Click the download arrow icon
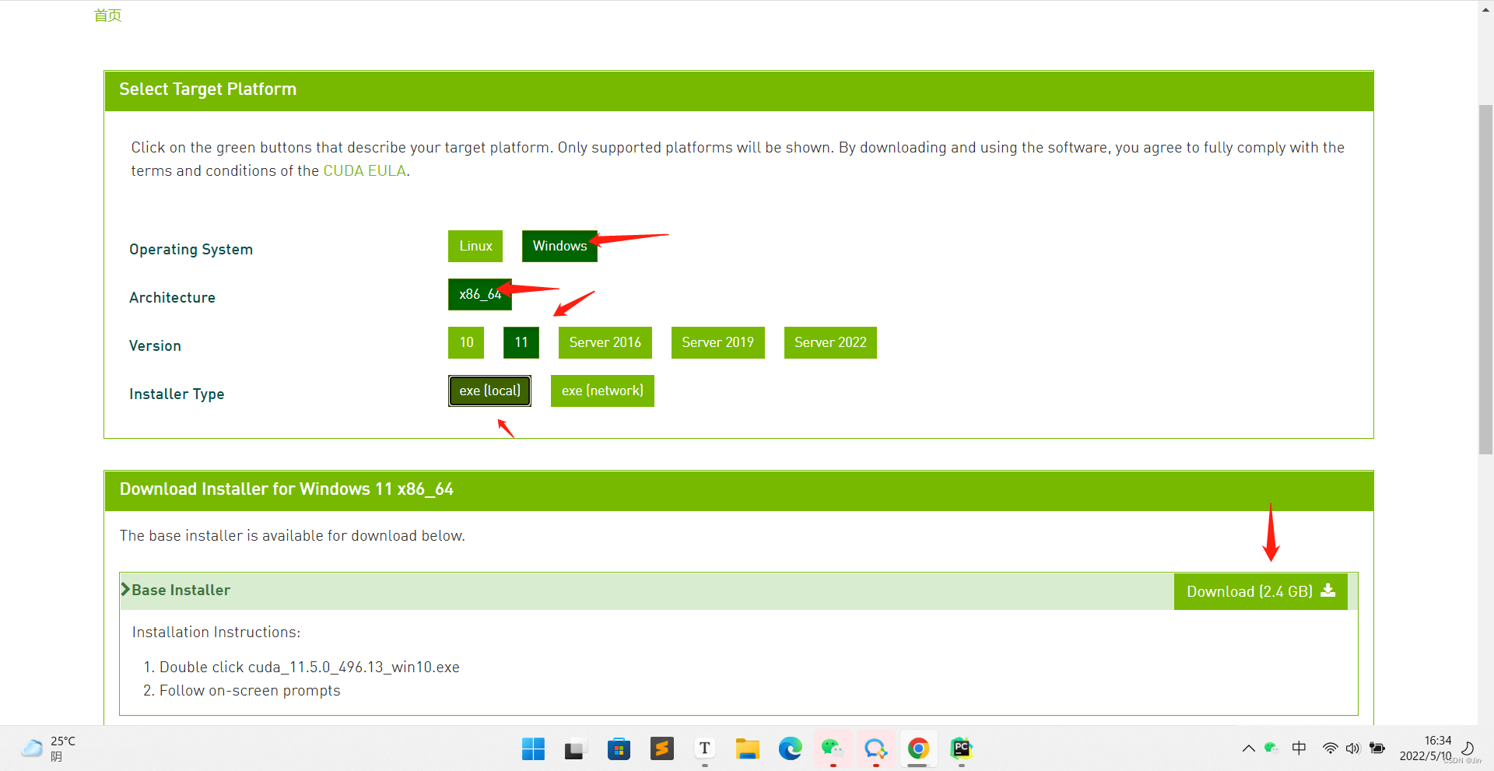 pyautogui.click(x=1328, y=591)
